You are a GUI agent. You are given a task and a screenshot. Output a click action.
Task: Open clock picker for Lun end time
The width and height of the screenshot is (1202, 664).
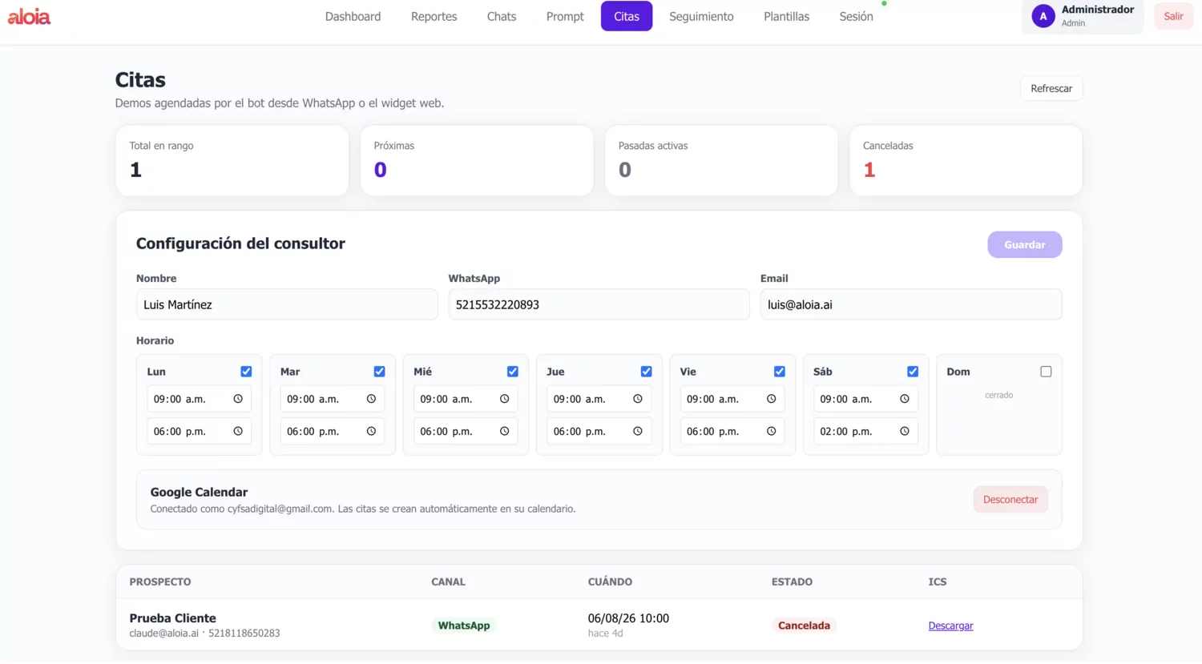[238, 431]
